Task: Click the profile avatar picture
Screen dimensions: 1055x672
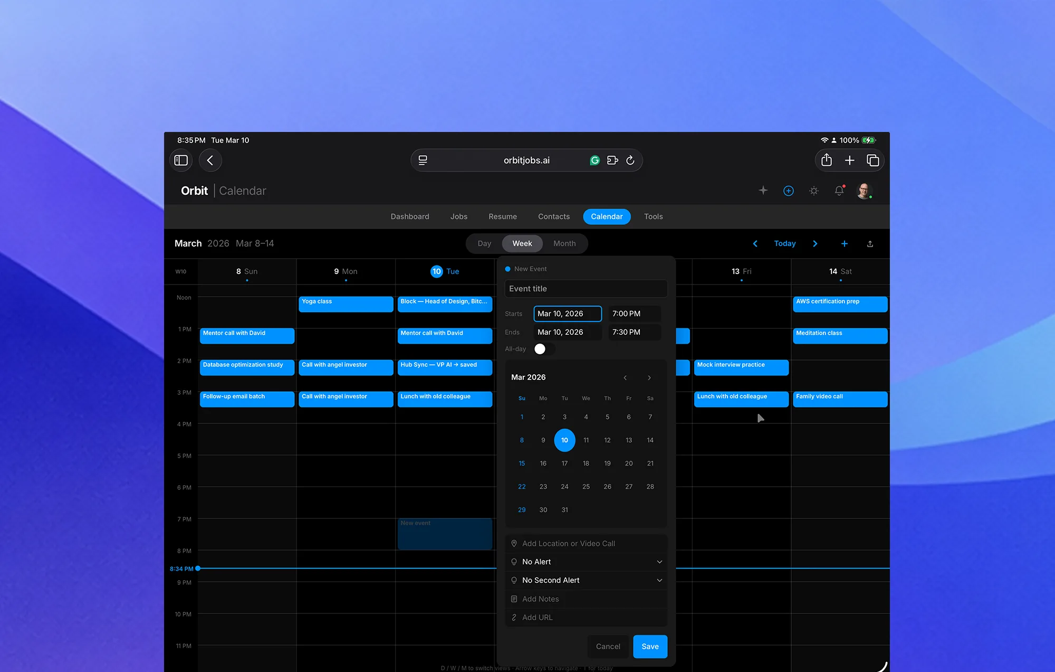Action: pyautogui.click(x=865, y=191)
